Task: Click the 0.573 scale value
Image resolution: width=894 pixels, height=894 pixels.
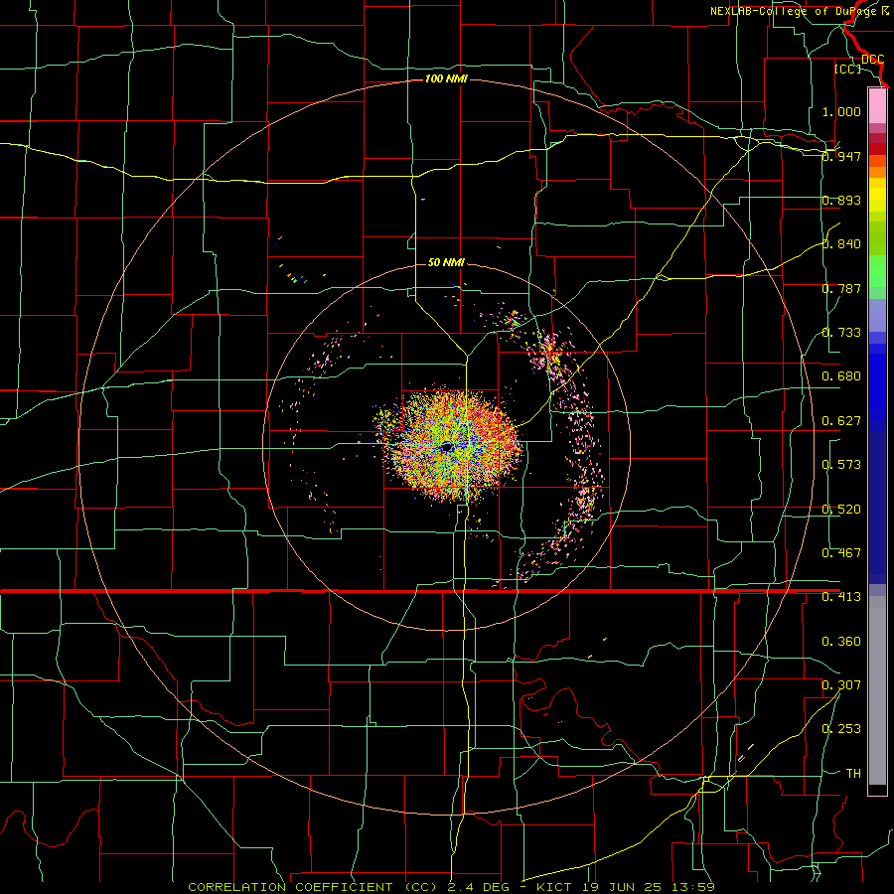Action: (x=841, y=465)
